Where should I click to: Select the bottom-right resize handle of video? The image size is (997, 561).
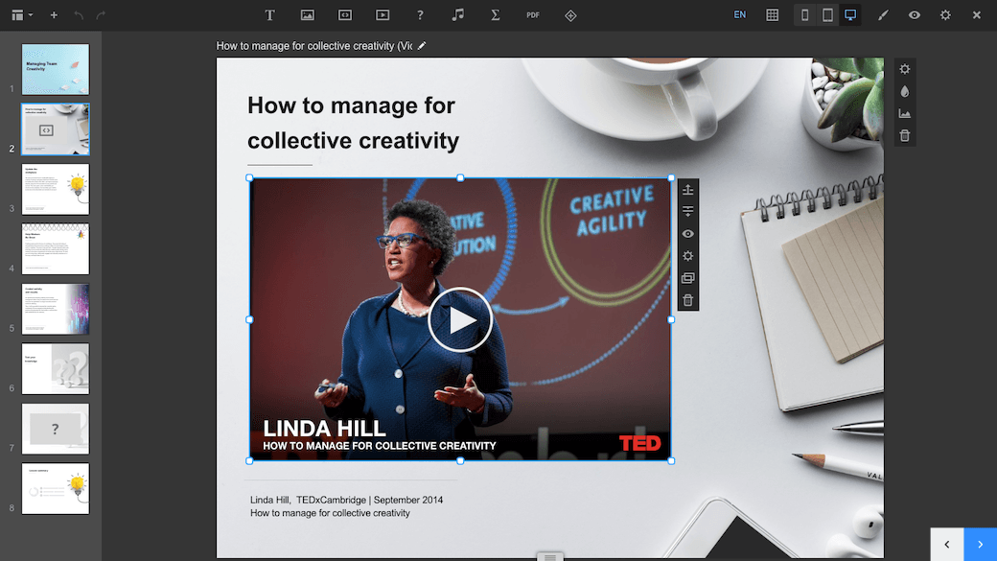click(x=671, y=461)
